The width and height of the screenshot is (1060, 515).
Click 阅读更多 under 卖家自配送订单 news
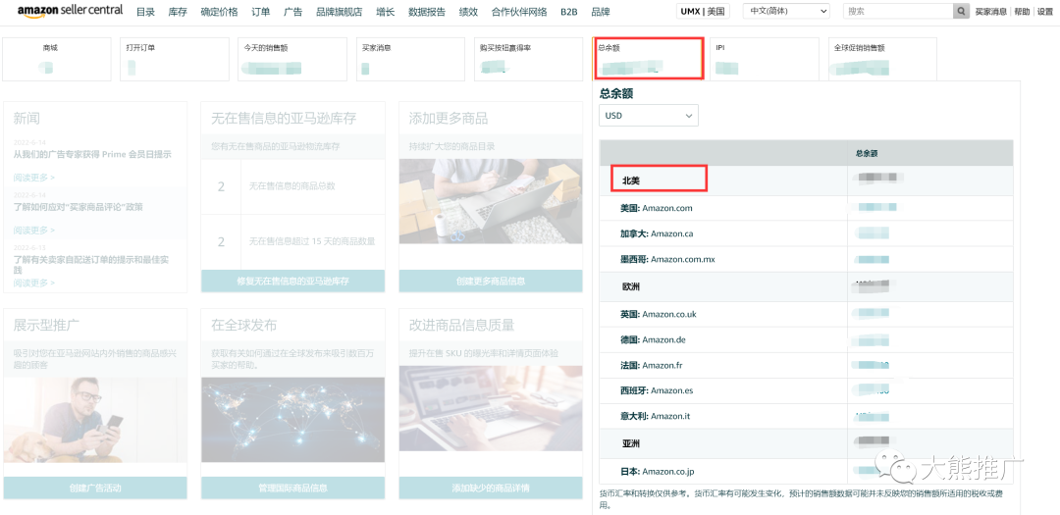[x=33, y=283]
